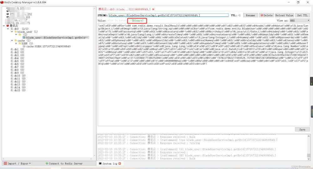Collapse the blade_user namespace node

[12, 32]
